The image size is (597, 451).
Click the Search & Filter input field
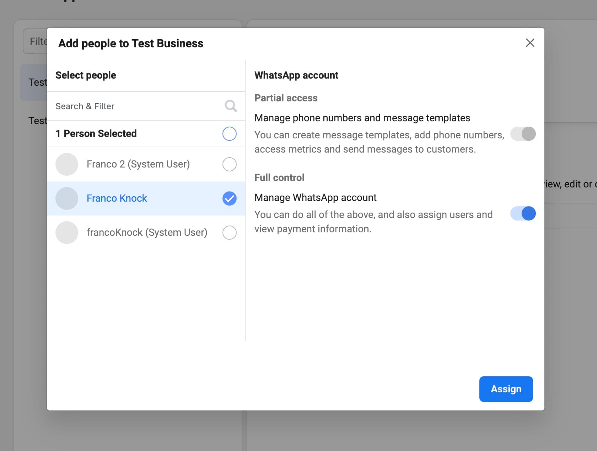pyautogui.click(x=135, y=106)
